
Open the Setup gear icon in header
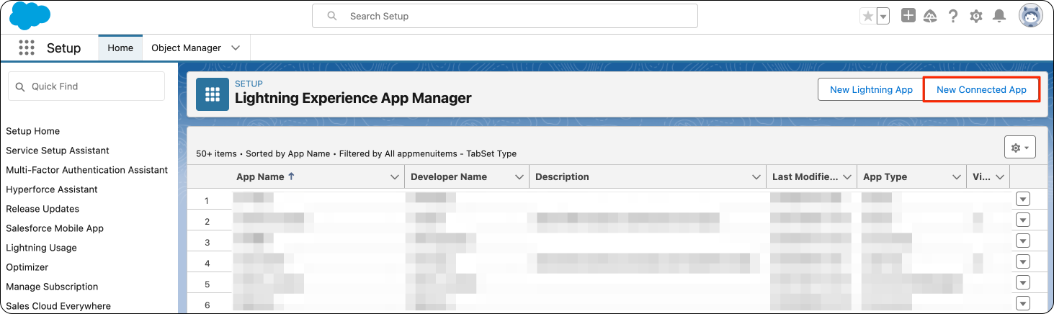[976, 16]
